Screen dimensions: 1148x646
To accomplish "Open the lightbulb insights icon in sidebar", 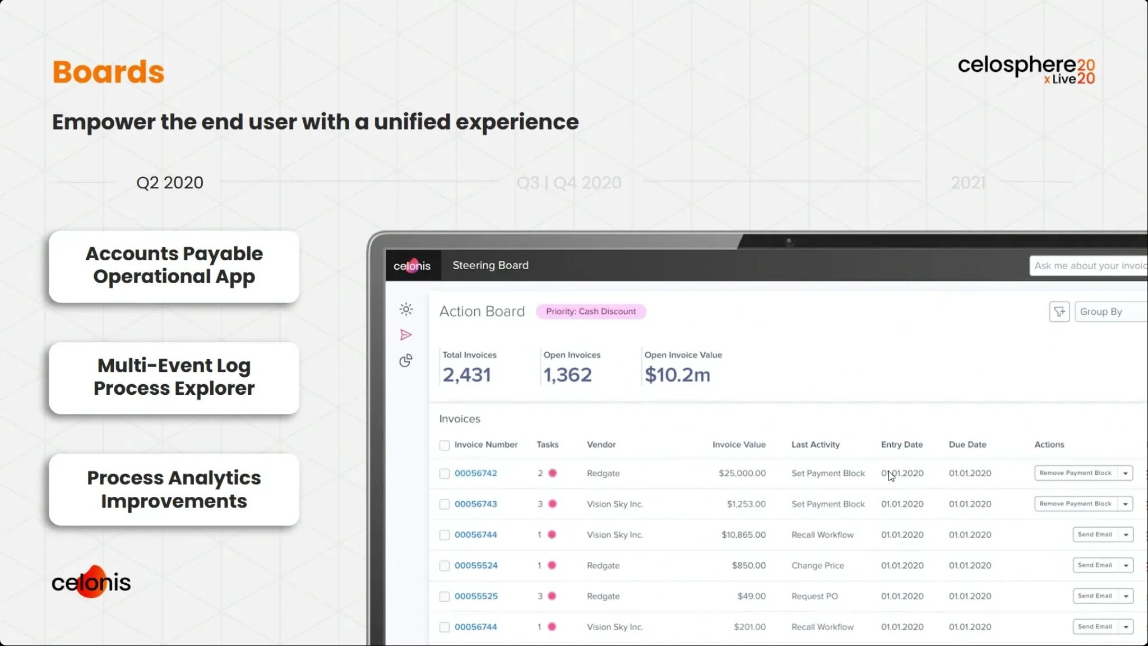I will tap(406, 309).
